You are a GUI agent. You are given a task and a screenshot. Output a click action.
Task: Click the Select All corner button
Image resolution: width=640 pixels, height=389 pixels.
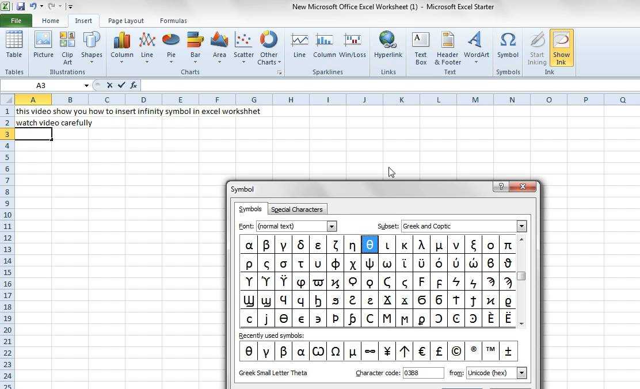[7, 100]
